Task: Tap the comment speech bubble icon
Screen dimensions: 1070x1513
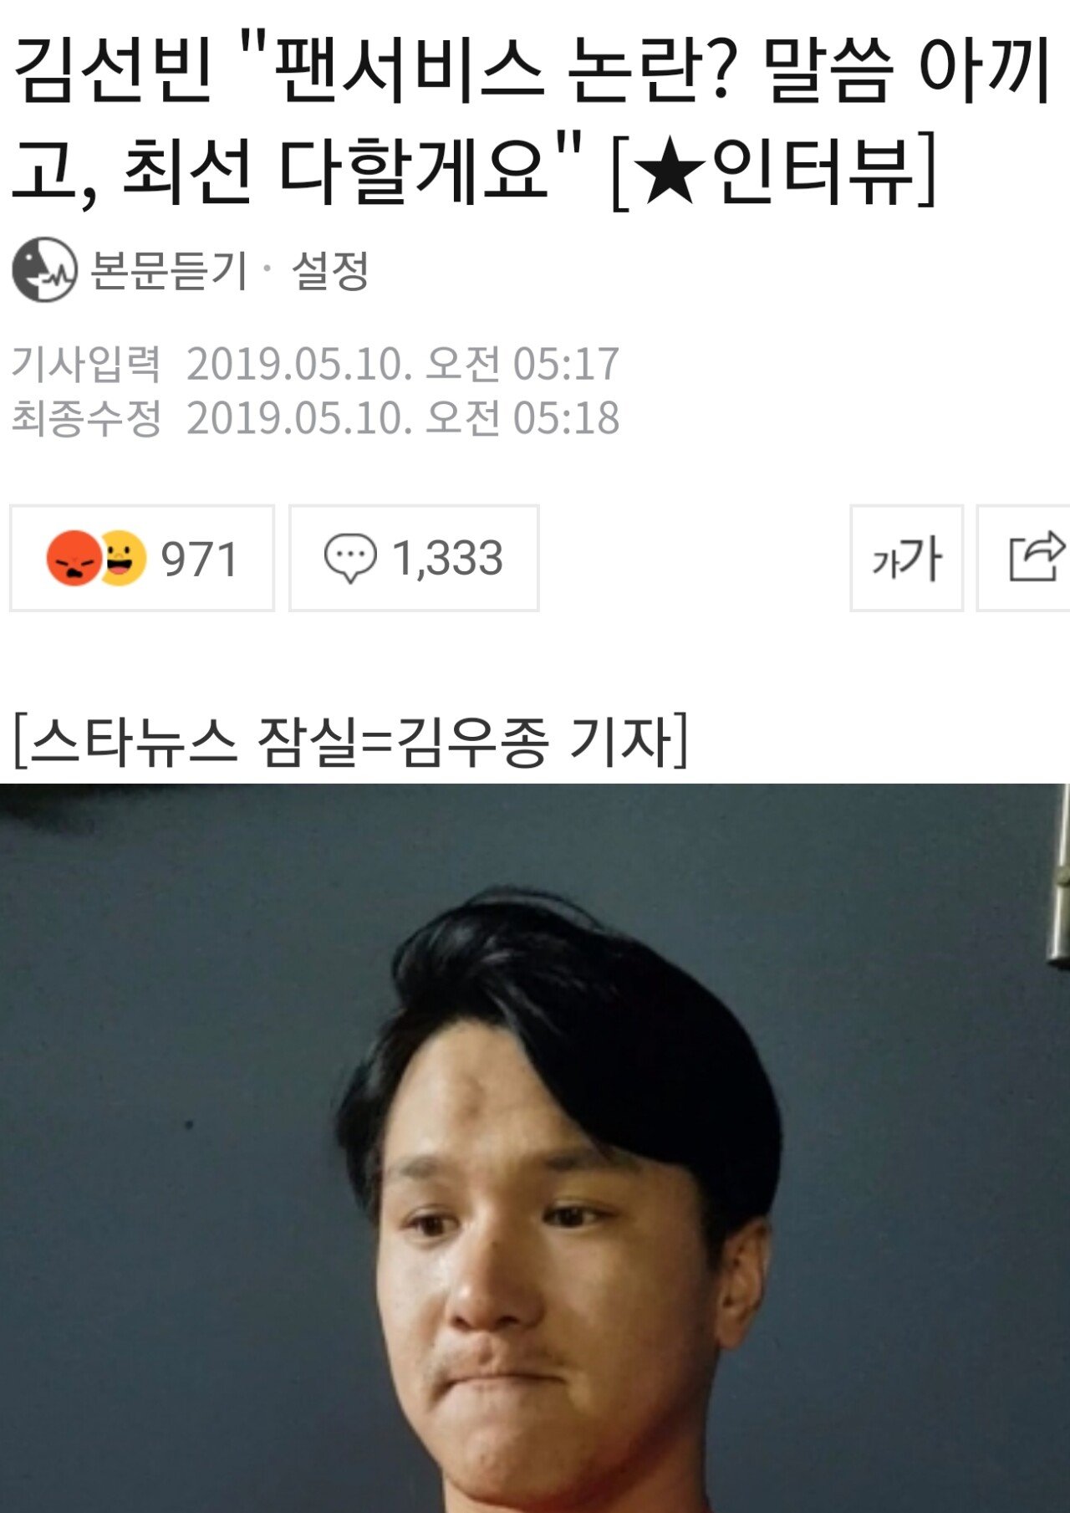Action: 350,558
